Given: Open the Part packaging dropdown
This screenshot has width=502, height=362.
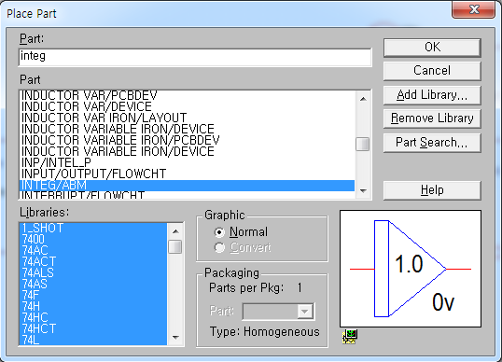Looking at the screenshot, I should pyautogui.click(x=304, y=311).
